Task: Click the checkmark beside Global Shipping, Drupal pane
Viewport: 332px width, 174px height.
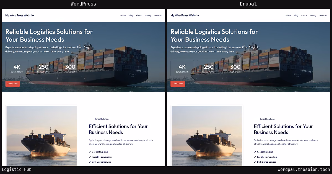Action: click(255, 152)
